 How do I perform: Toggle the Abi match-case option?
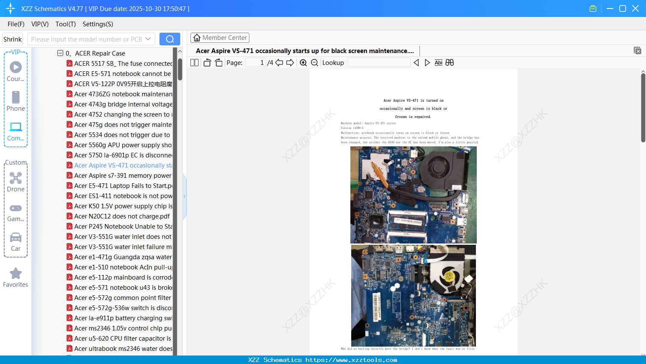click(x=439, y=63)
